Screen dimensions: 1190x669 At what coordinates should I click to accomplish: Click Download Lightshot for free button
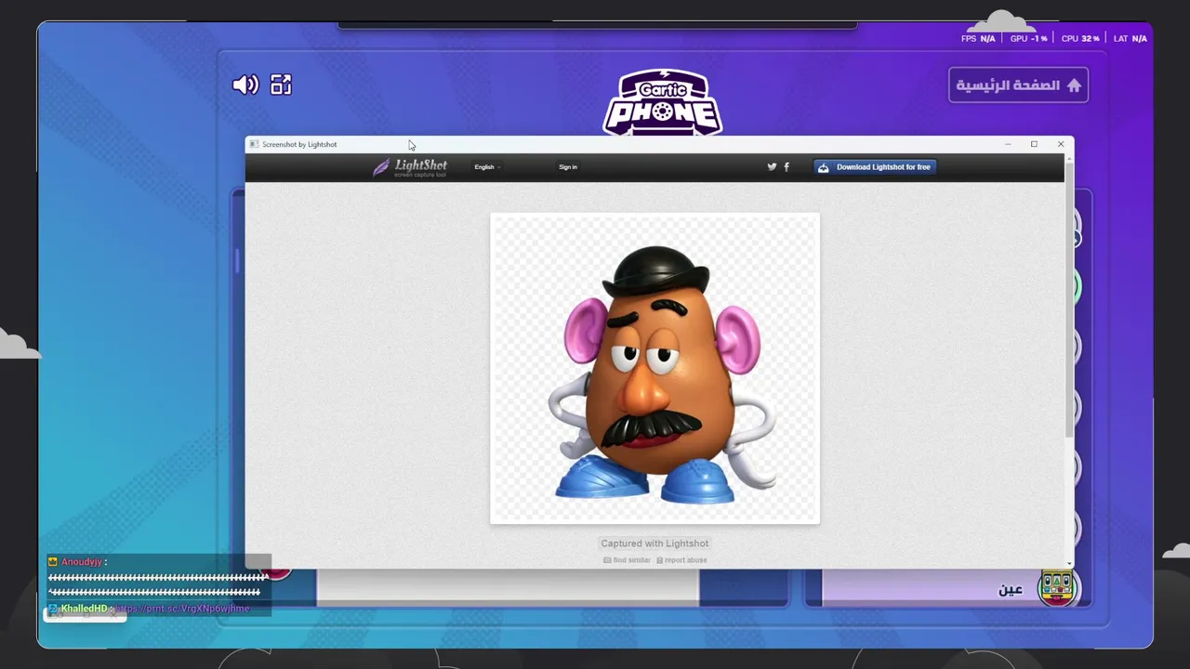(x=875, y=167)
